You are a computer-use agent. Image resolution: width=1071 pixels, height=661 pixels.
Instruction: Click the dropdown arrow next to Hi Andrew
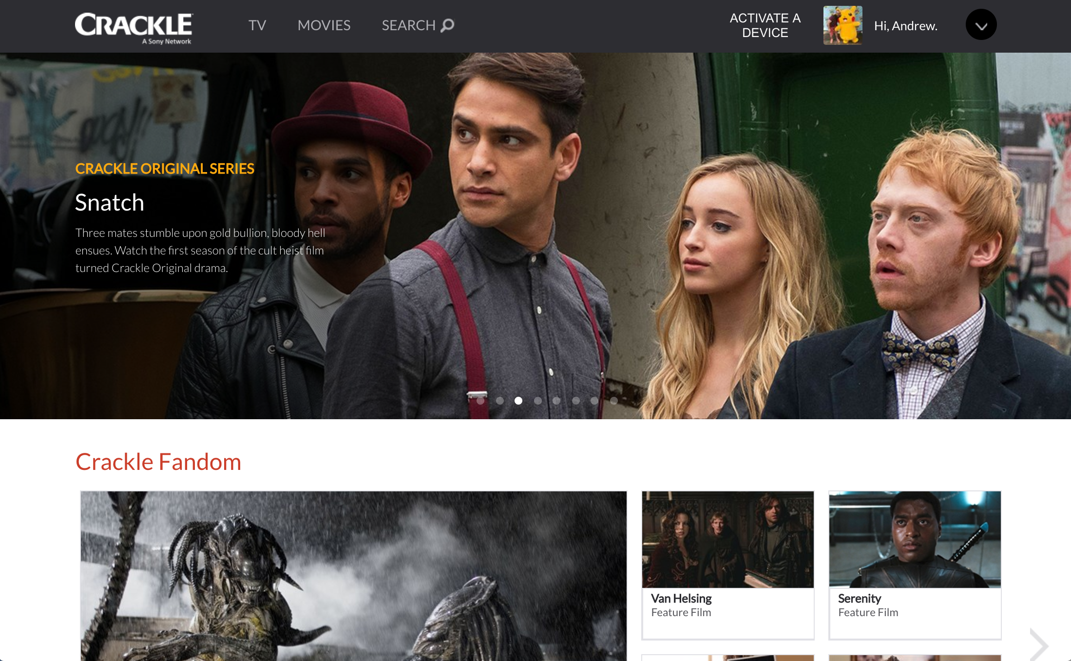[x=981, y=25]
